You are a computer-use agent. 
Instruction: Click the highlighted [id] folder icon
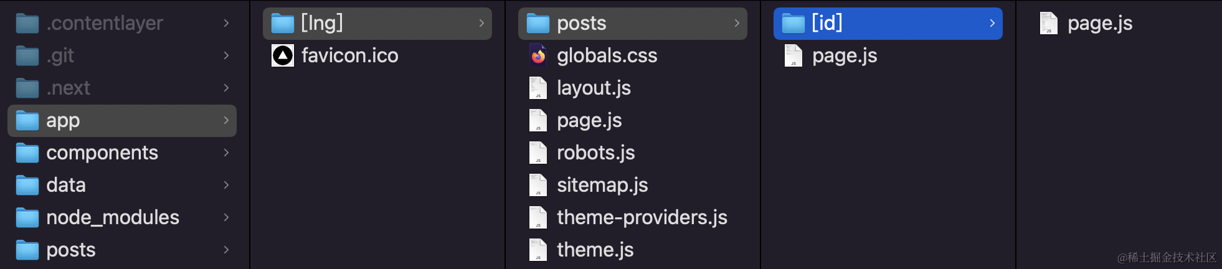click(793, 24)
